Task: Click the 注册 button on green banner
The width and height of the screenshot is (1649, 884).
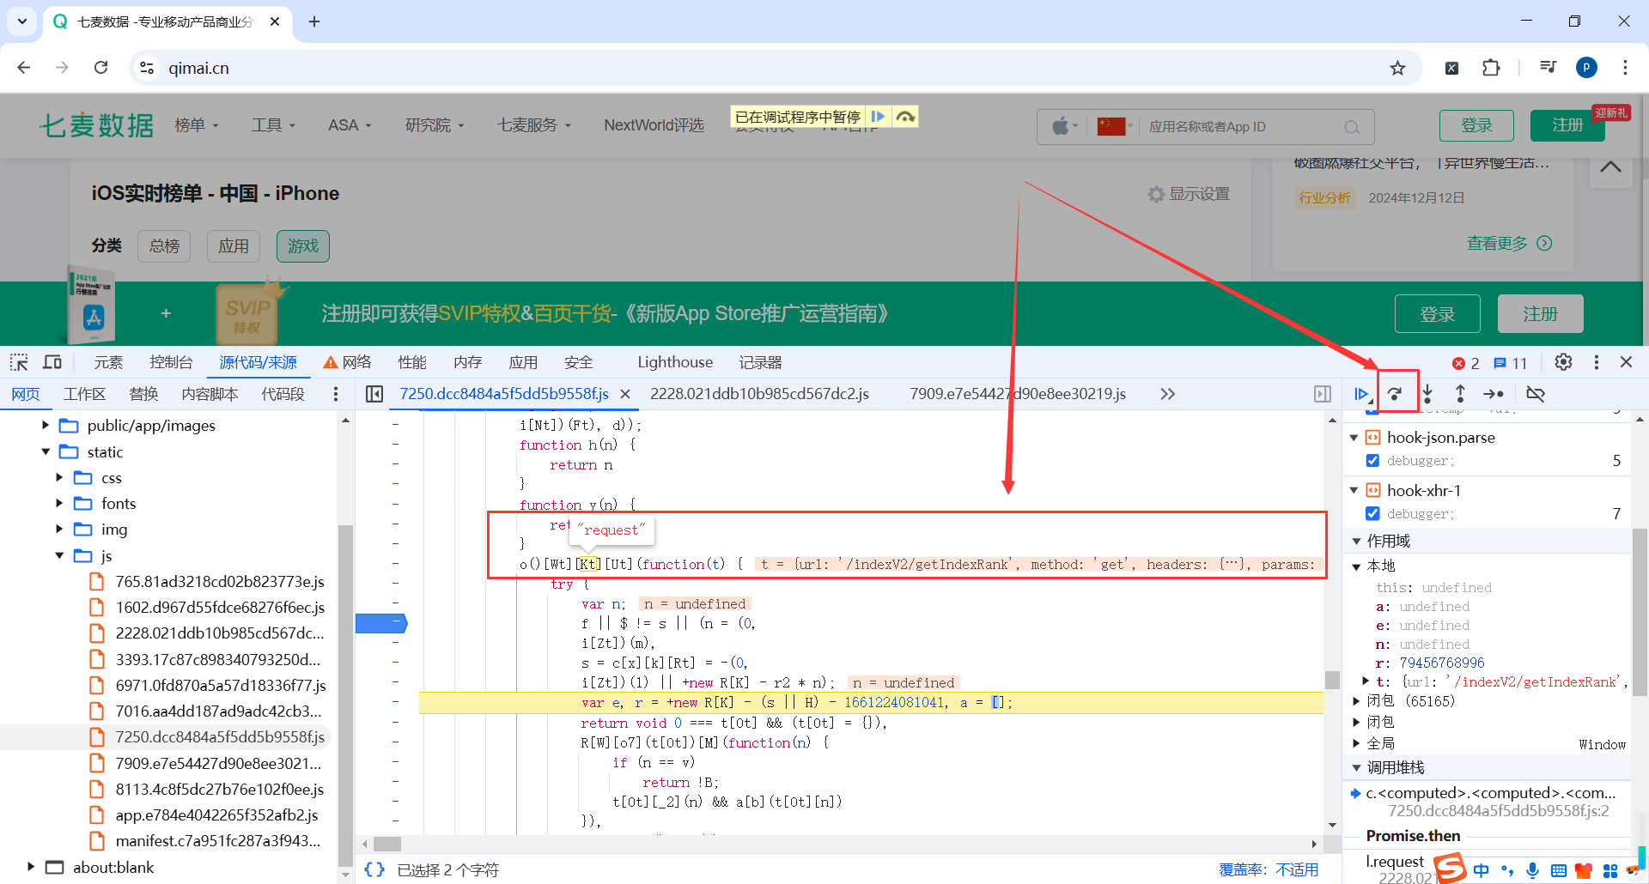Action: point(1541,314)
